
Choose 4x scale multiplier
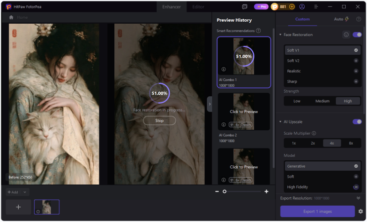coord(332,143)
